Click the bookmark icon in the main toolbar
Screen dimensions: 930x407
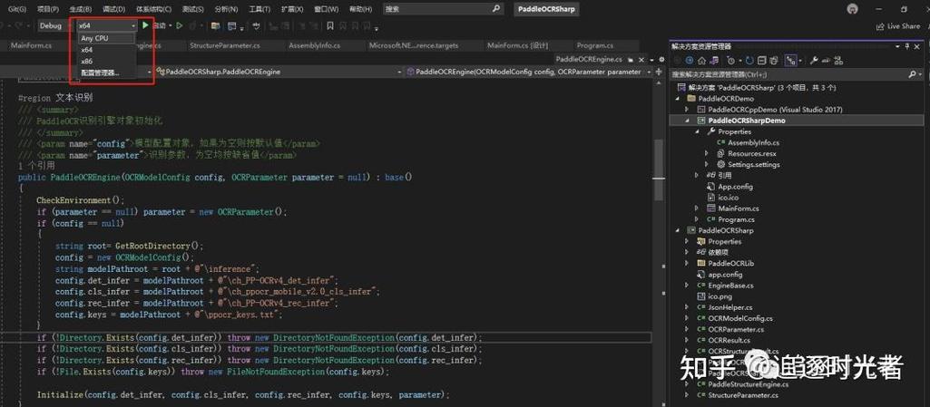coord(329,26)
